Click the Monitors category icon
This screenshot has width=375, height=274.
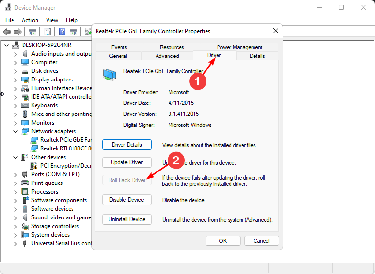tap(25, 123)
